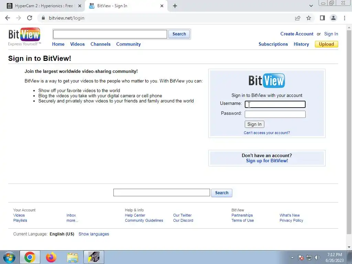Open footer Videos link under Your Account
Screen dimensions: 352x264
pos(19,215)
